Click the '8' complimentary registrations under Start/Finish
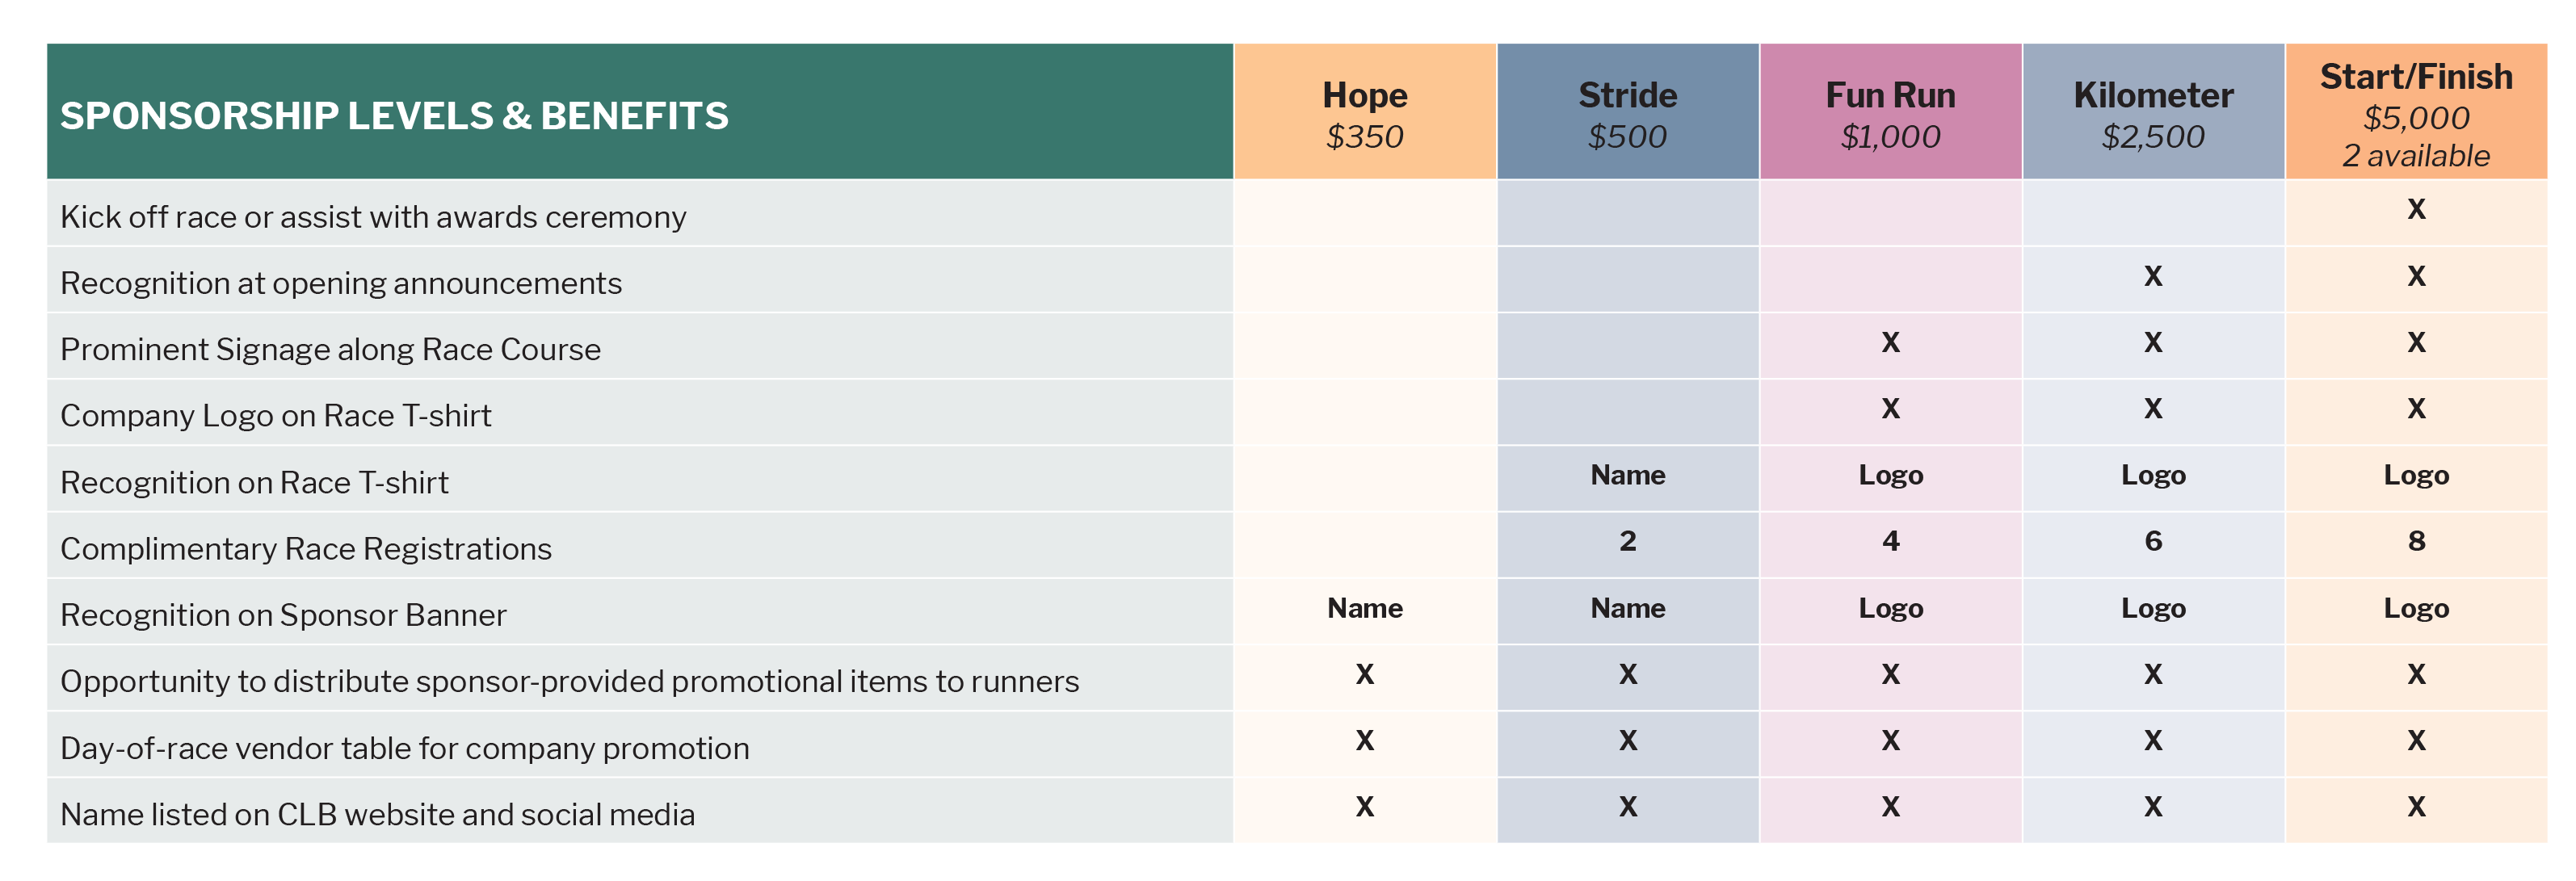Image resolution: width=2576 pixels, height=881 pixels. (x=2416, y=541)
